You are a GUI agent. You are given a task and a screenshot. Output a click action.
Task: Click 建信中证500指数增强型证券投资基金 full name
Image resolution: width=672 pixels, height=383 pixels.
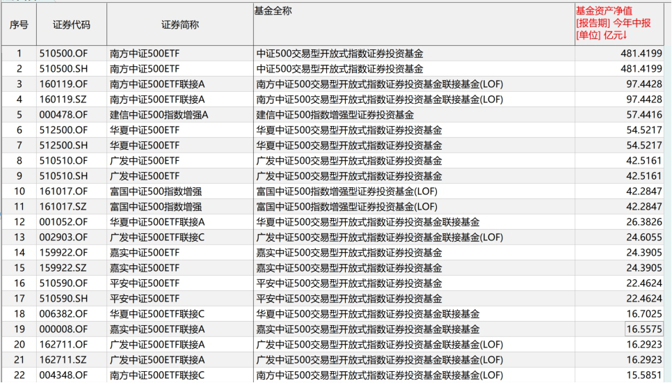point(335,115)
